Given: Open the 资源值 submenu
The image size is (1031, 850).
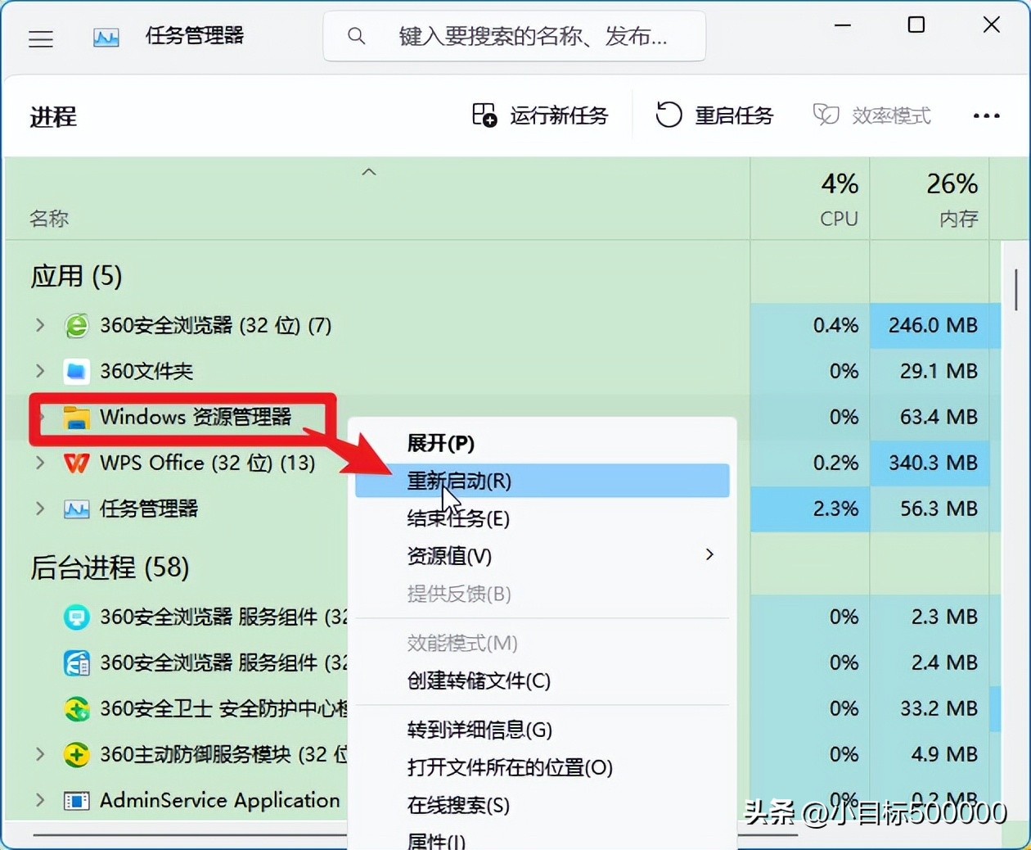Looking at the screenshot, I should [x=450, y=556].
